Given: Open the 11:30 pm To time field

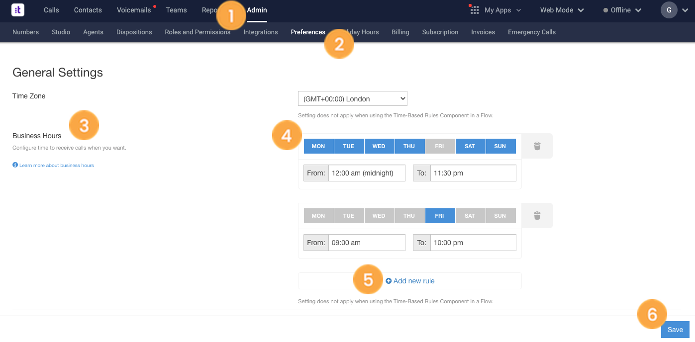Looking at the screenshot, I should [x=473, y=173].
